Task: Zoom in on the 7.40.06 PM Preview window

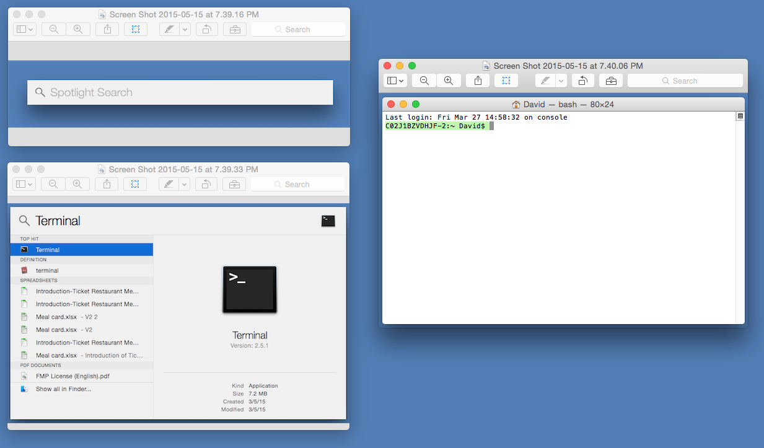Action: click(x=449, y=81)
